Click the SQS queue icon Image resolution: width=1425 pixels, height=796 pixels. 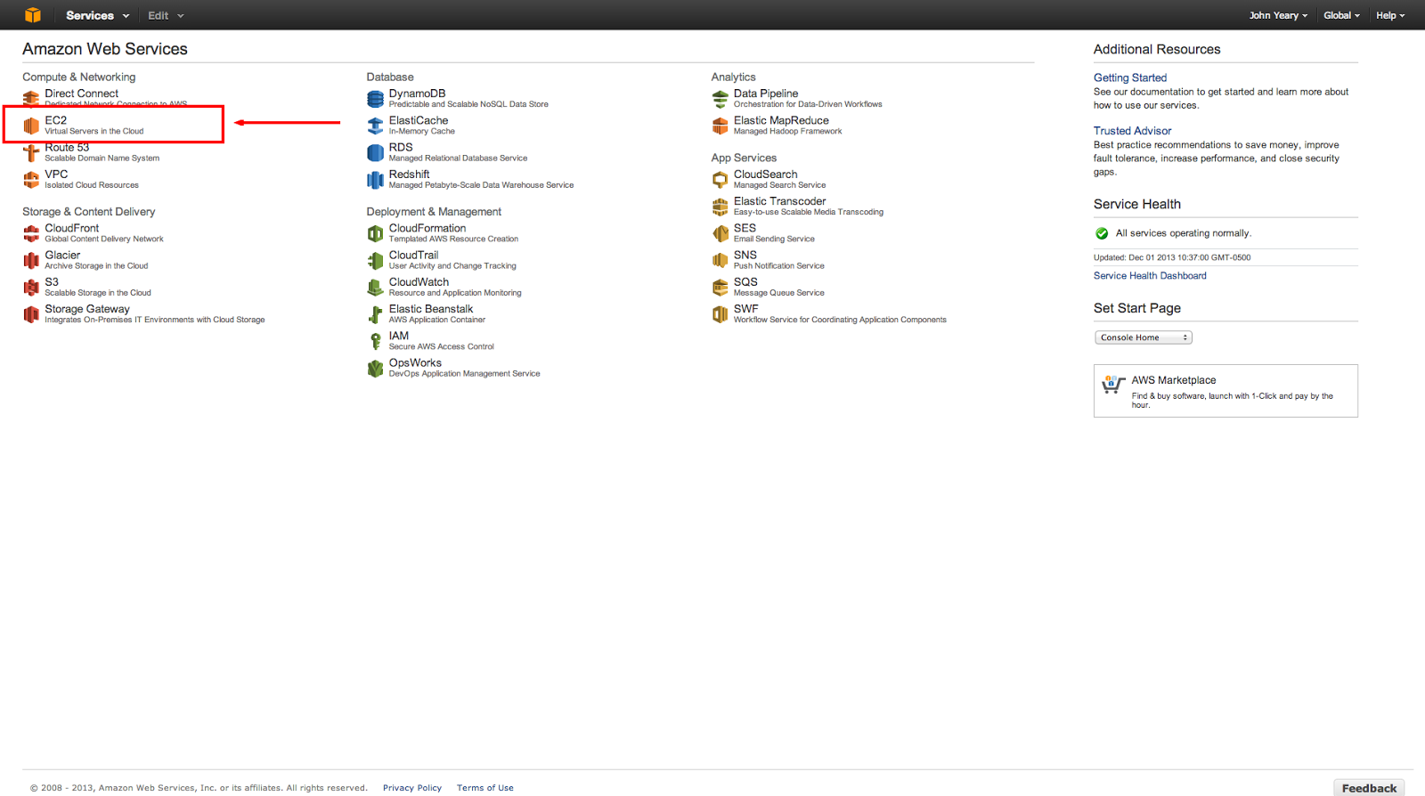721,287
